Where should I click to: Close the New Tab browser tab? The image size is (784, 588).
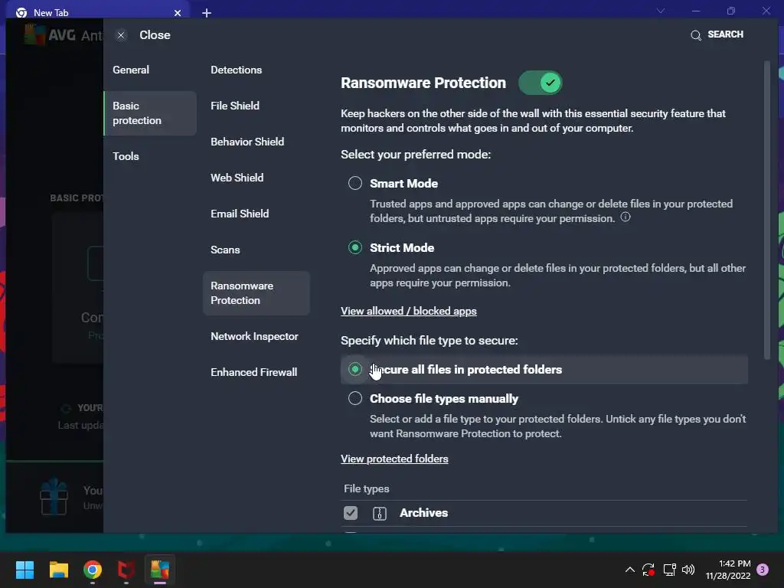pyautogui.click(x=178, y=13)
